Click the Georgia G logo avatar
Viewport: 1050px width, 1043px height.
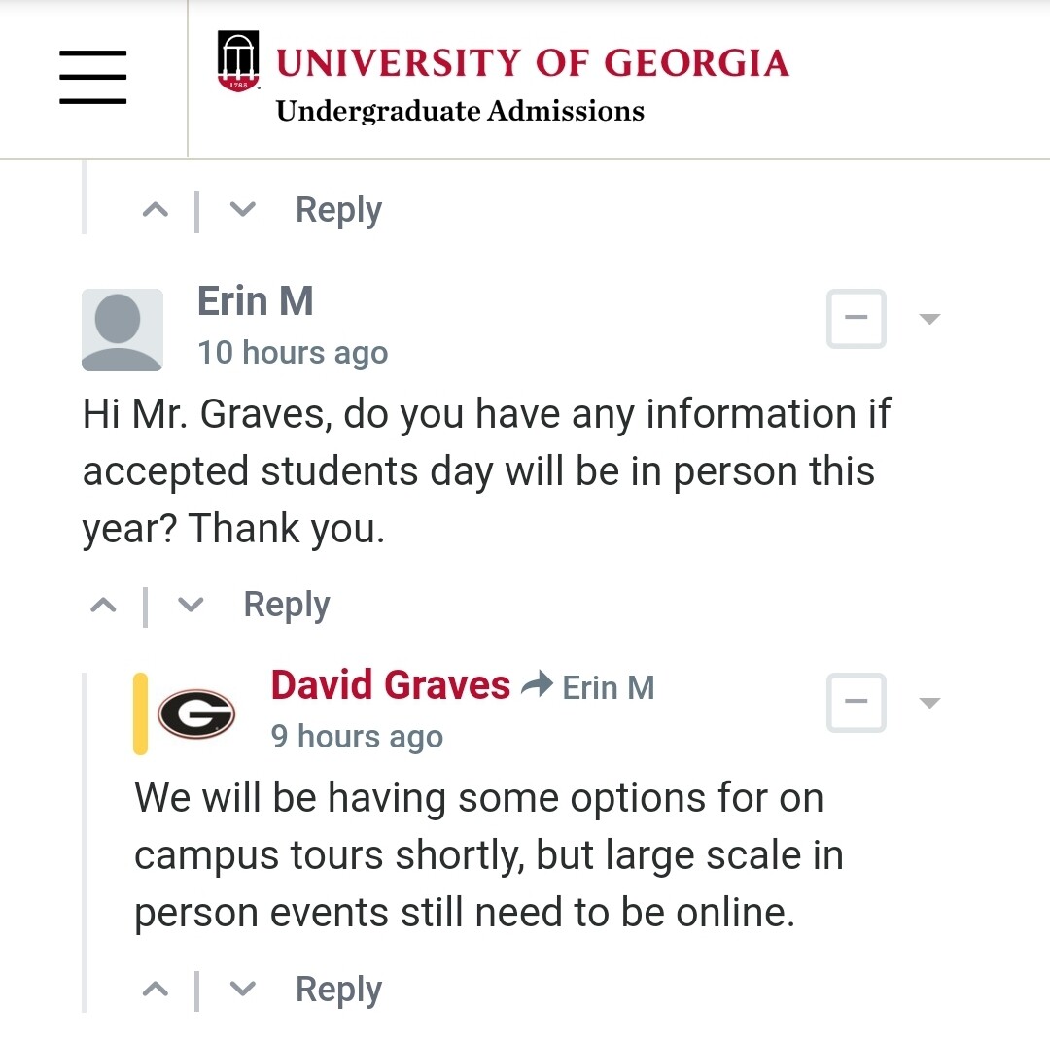196,713
